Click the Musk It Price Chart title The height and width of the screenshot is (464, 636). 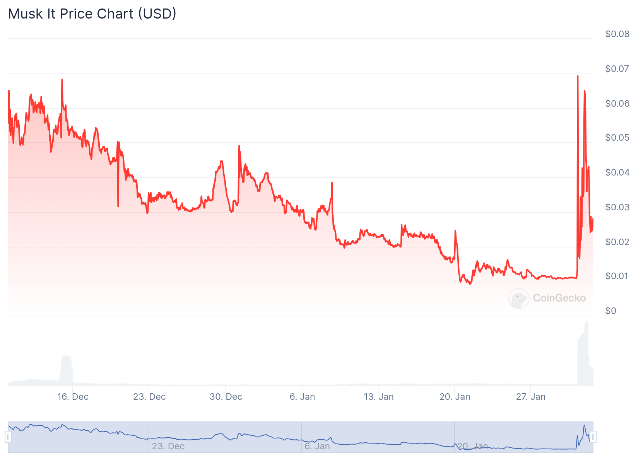click(x=92, y=14)
